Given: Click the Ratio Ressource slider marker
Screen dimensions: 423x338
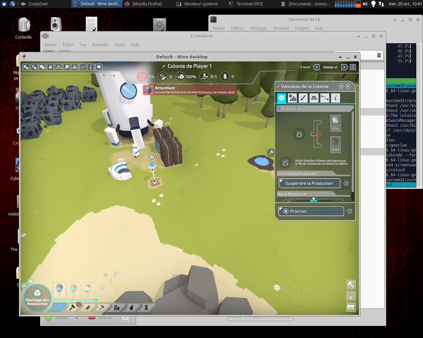Looking at the screenshot, I should pos(313,199).
